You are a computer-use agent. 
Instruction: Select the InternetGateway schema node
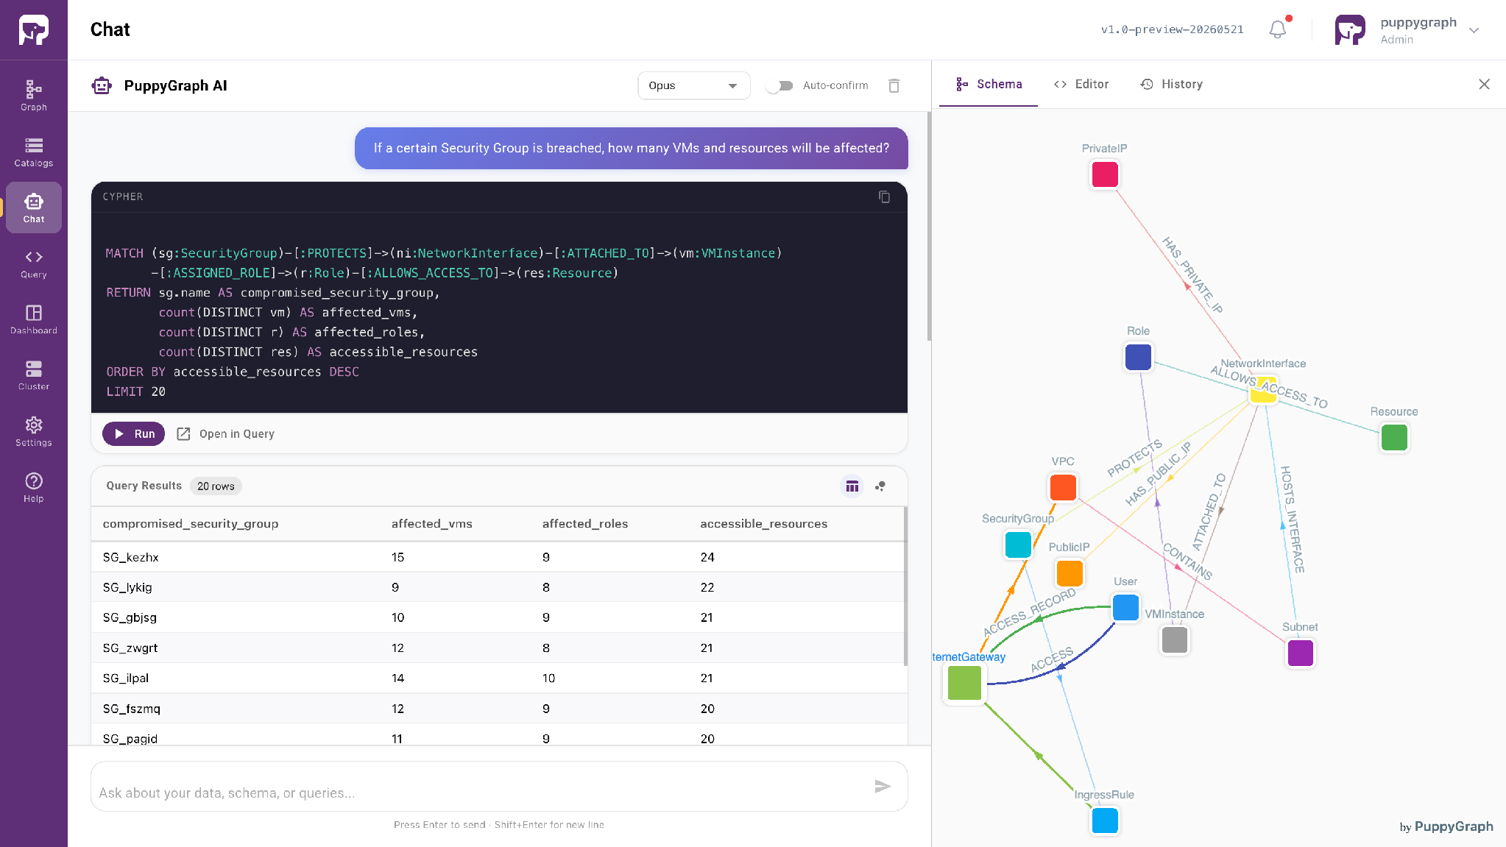964,683
